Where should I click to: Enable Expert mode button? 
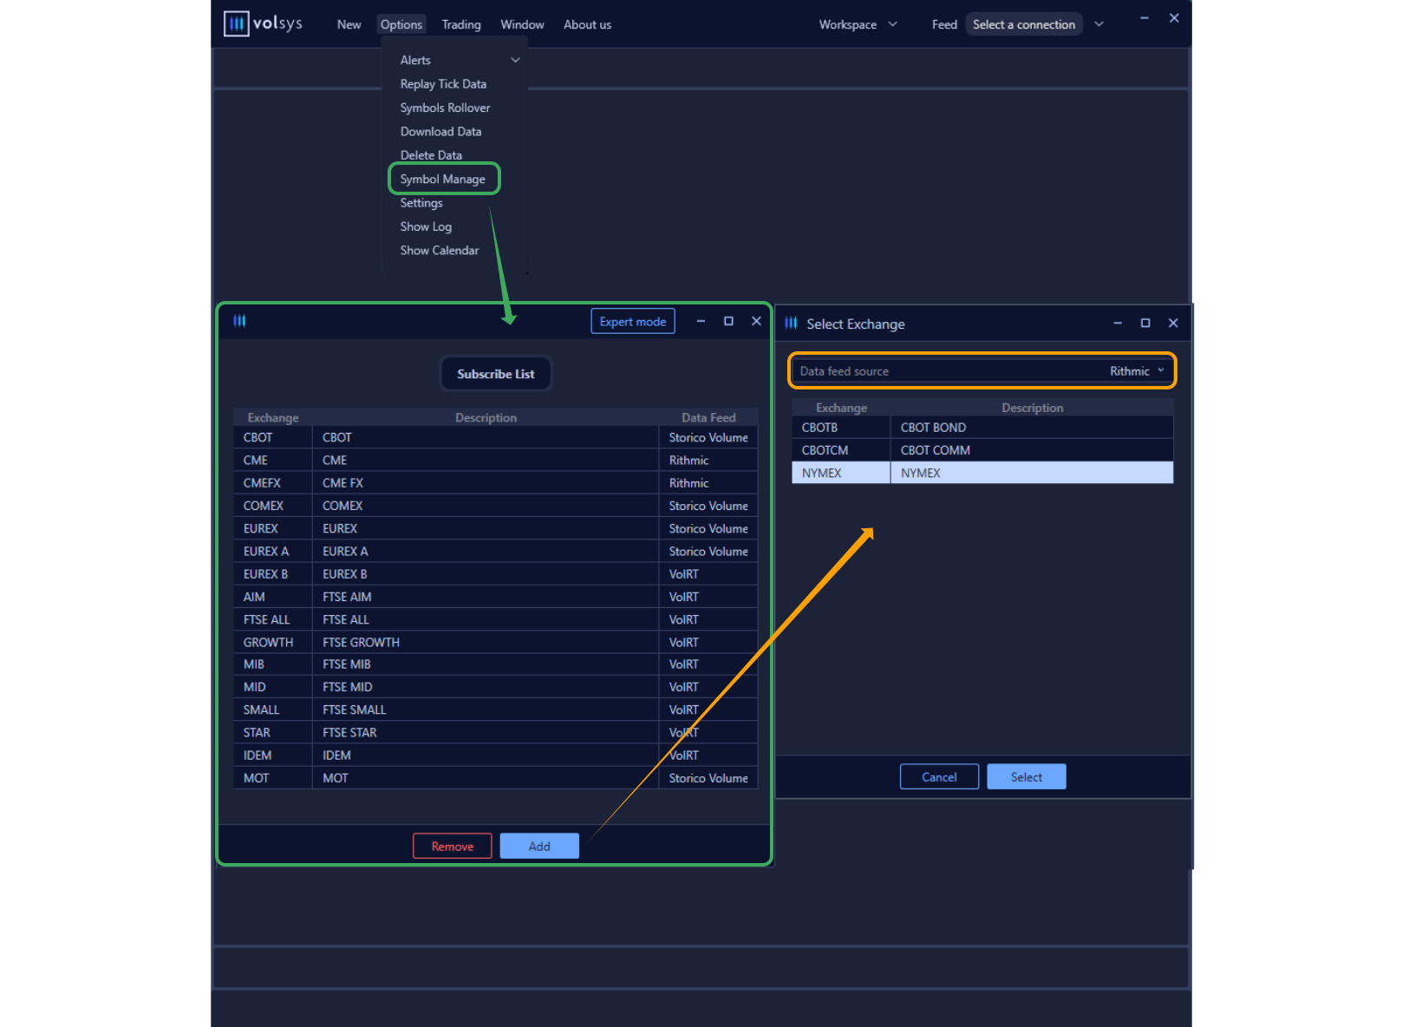pyautogui.click(x=633, y=321)
